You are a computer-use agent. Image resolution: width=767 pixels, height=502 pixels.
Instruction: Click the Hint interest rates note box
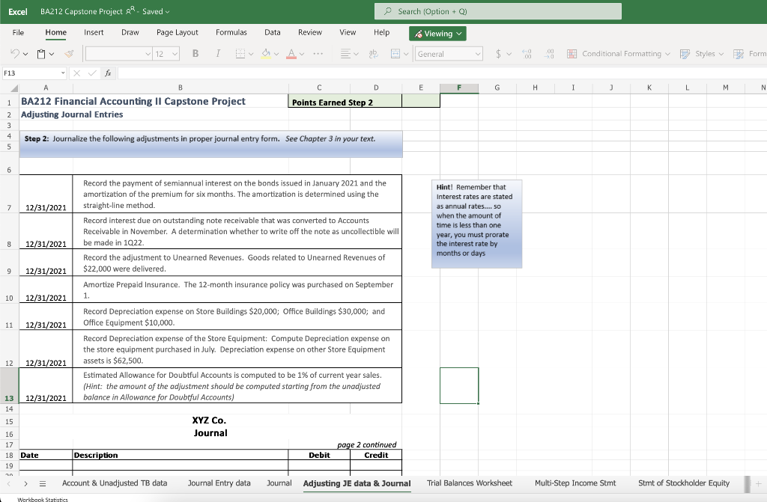coord(476,224)
